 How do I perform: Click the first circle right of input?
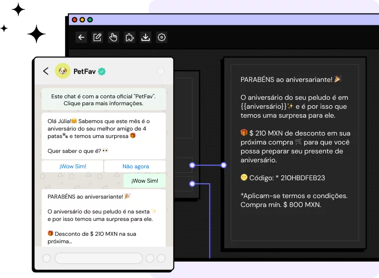[150, 258]
